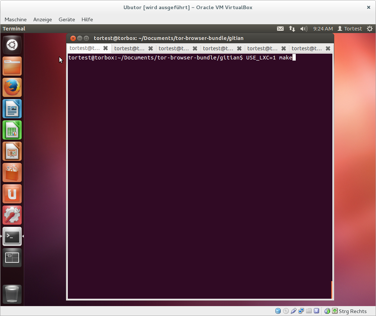Open LibreOffice Writer from launcher
Screen dimensions: 376x316
coord(12,109)
